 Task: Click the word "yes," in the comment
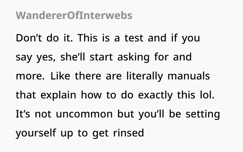point(46,57)
